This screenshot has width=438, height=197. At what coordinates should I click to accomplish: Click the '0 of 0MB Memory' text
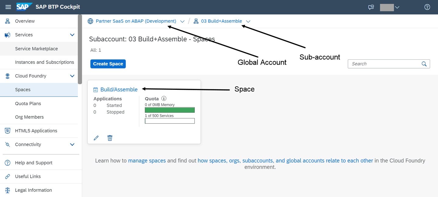[x=160, y=105]
